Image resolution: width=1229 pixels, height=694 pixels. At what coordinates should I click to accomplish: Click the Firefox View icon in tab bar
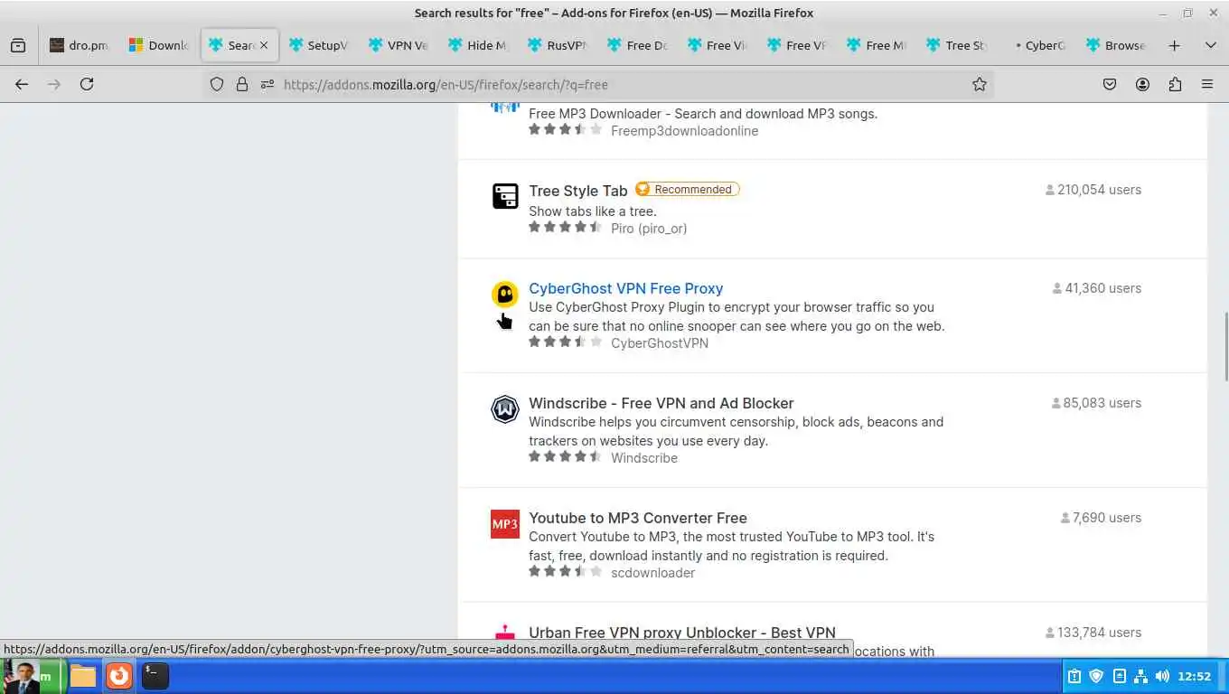pyautogui.click(x=18, y=45)
